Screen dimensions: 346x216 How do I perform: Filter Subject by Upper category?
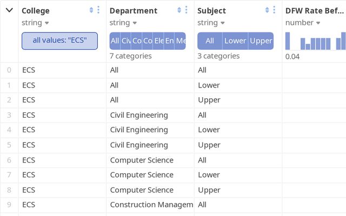(x=261, y=41)
